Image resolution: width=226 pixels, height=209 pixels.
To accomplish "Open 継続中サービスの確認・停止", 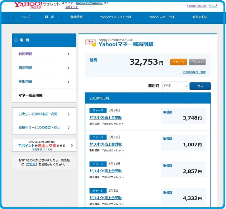I will pos(44,128).
